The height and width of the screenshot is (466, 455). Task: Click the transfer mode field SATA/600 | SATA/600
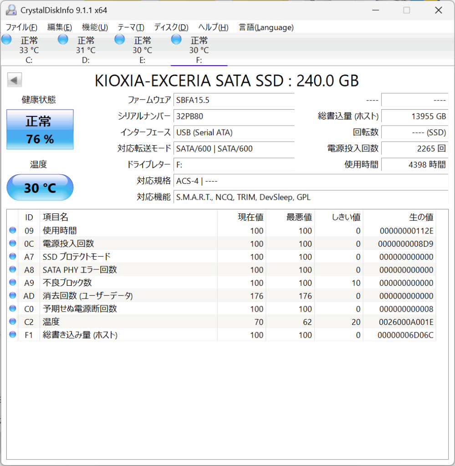tap(234, 149)
